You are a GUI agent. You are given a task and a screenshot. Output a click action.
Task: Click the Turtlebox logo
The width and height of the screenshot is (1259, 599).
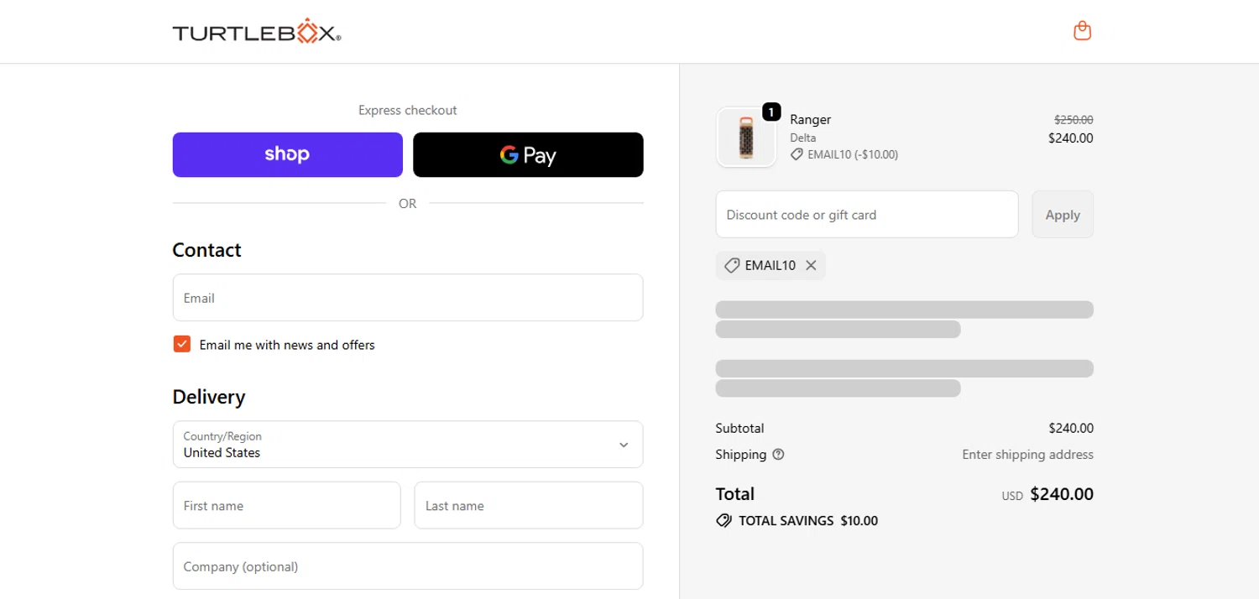point(257,32)
